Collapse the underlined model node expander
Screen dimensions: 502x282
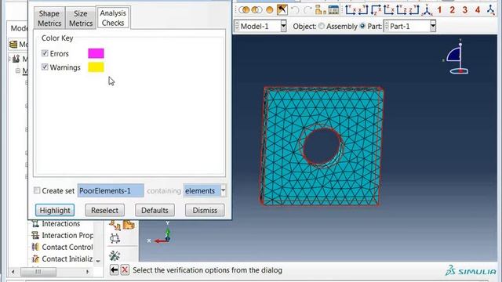[18, 70]
